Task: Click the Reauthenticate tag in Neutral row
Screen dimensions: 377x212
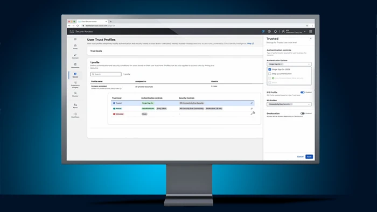Action: tap(148, 109)
